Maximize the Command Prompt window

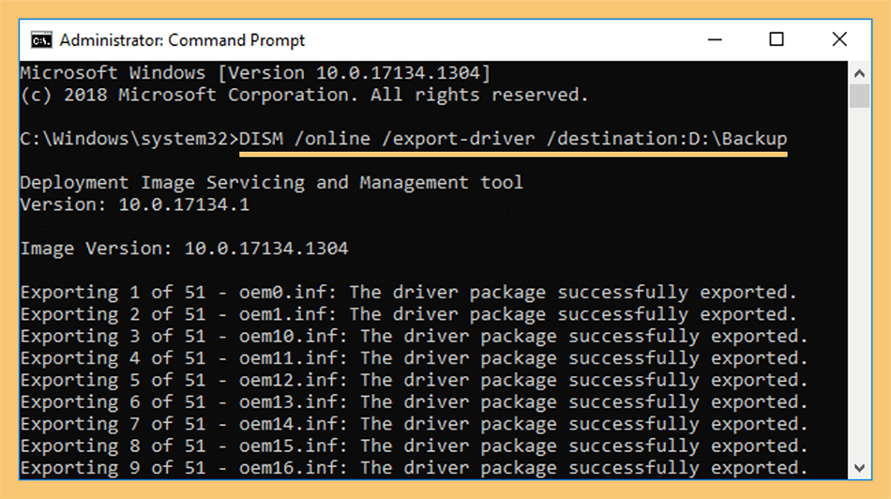777,39
